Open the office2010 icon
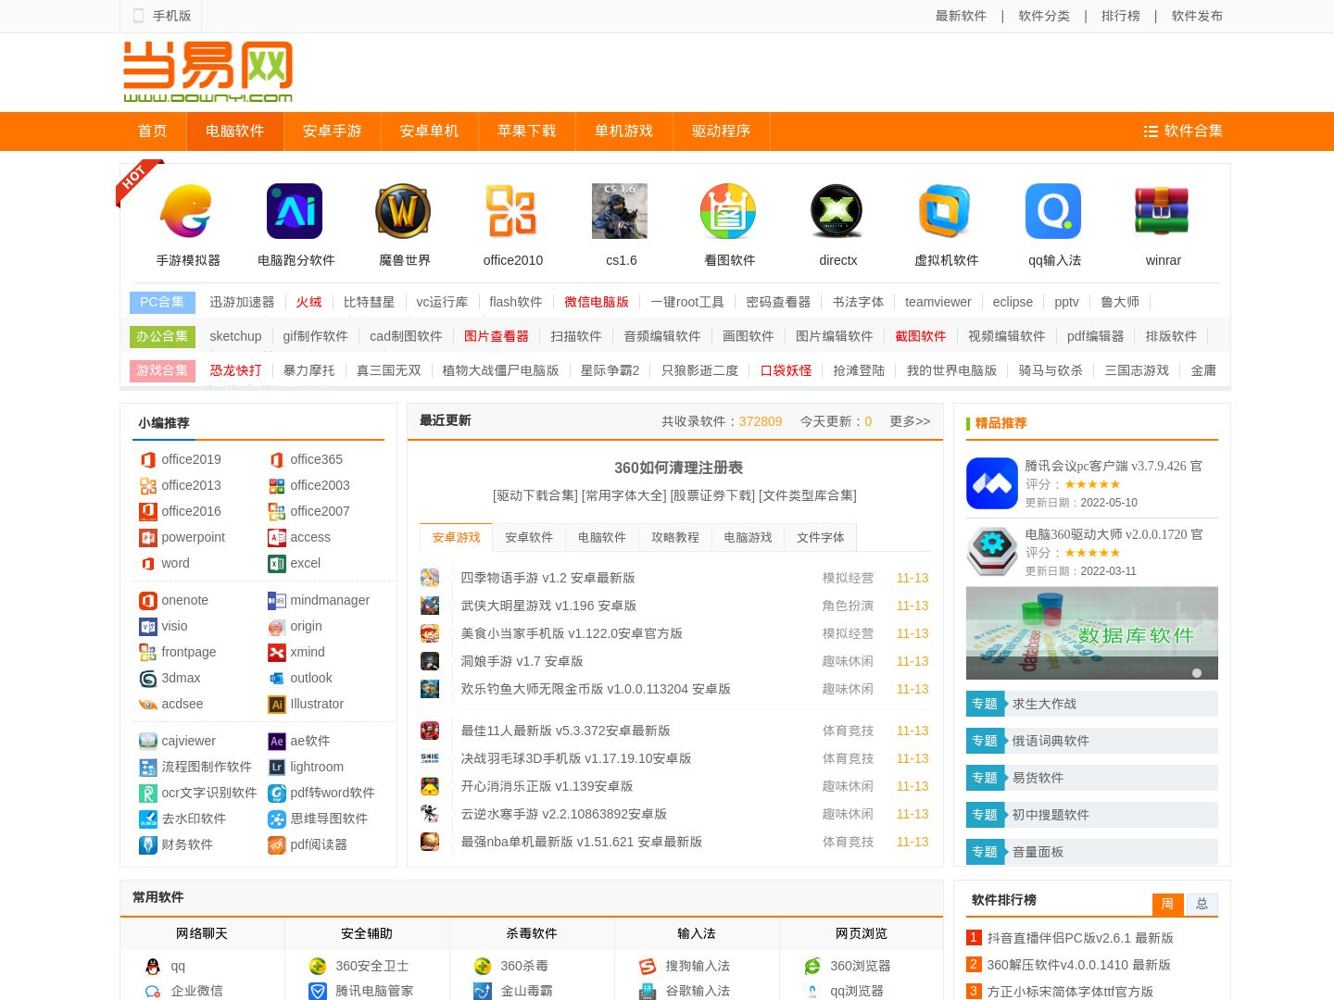 pyautogui.click(x=511, y=211)
